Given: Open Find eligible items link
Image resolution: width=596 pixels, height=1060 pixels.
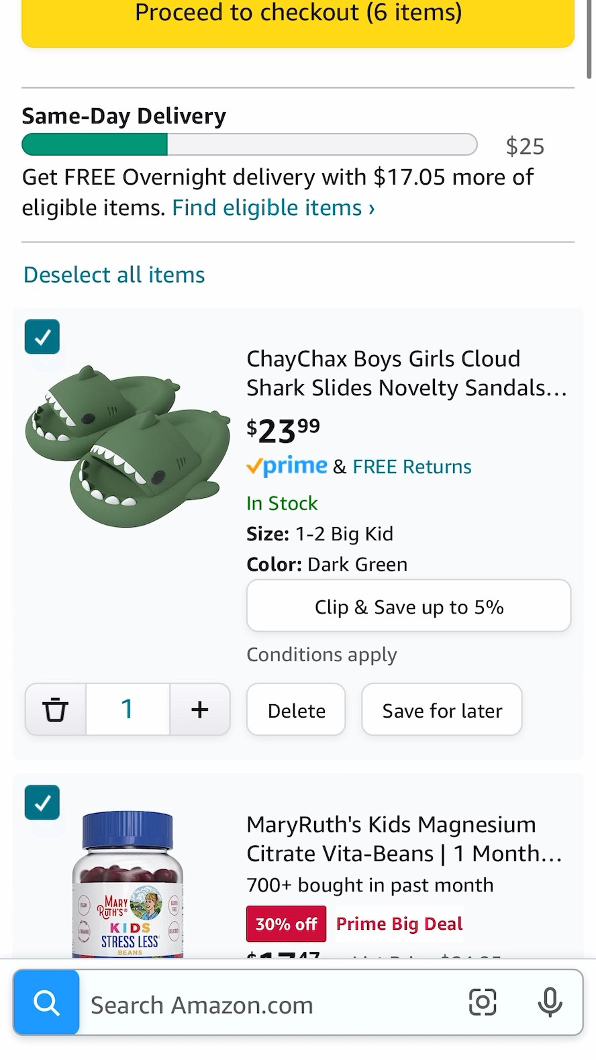Looking at the screenshot, I should click(266, 207).
